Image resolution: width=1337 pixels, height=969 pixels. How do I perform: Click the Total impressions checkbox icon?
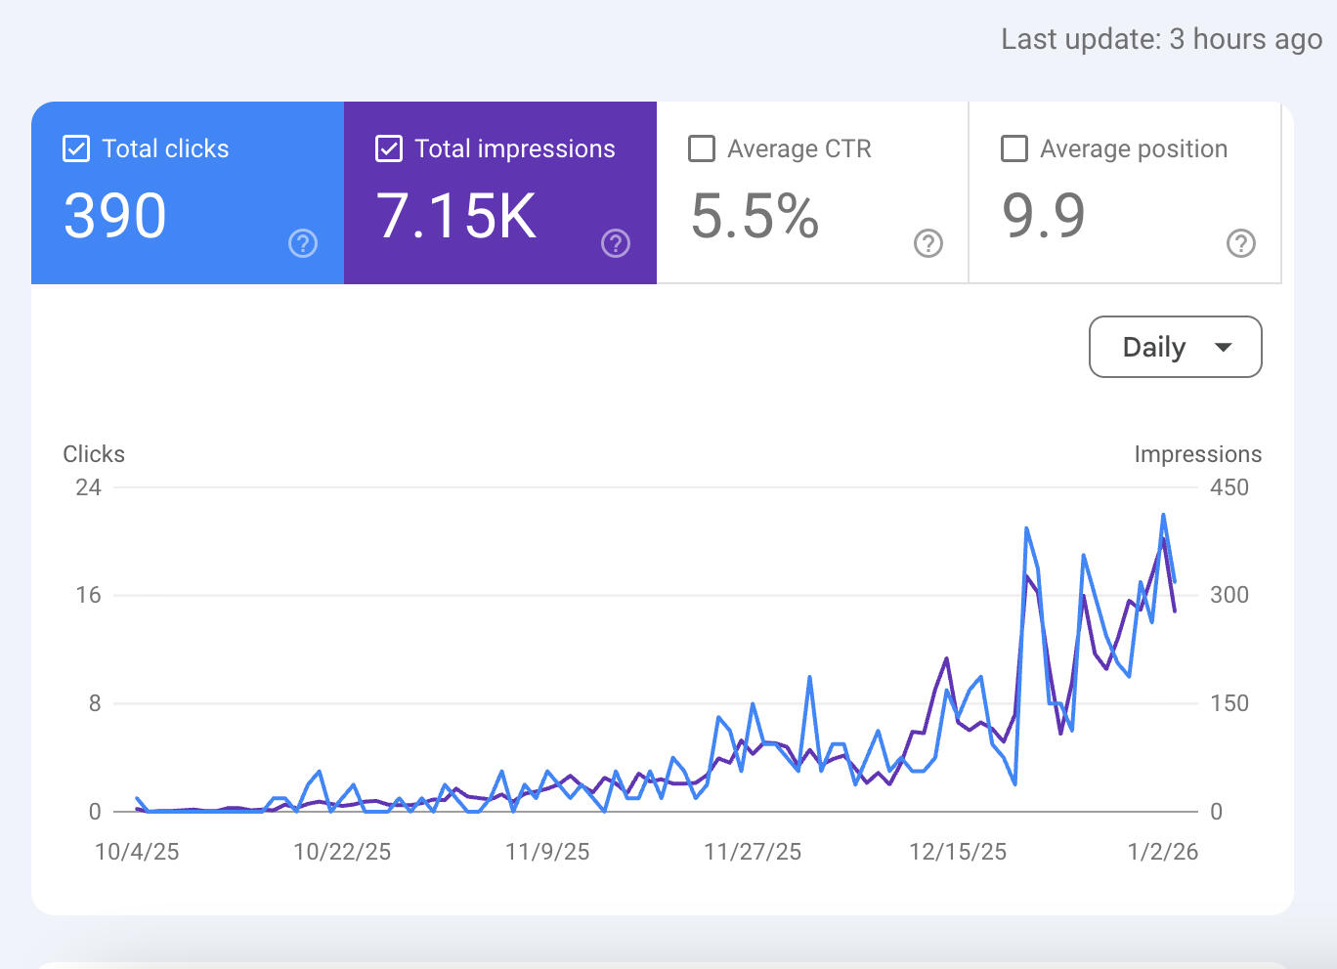(389, 148)
